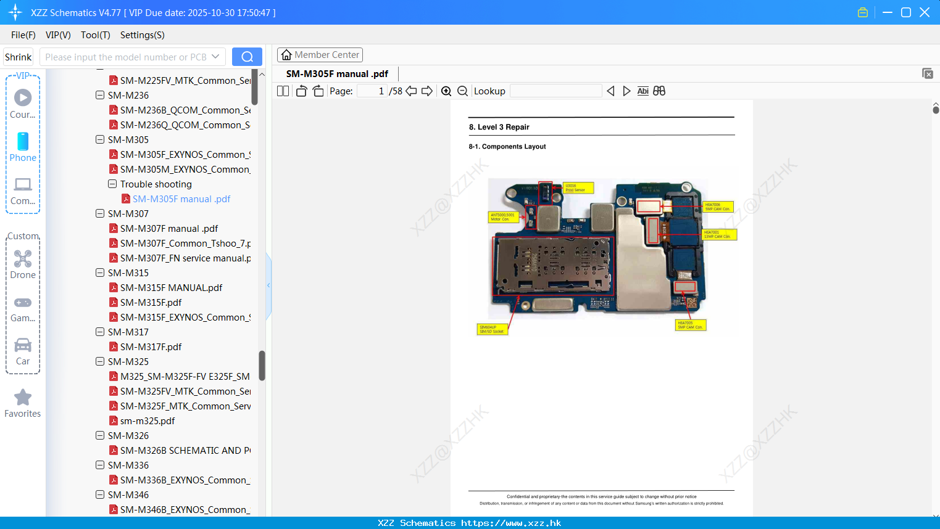
Task: Open the Settings(S) menu
Action: click(x=143, y=35)
